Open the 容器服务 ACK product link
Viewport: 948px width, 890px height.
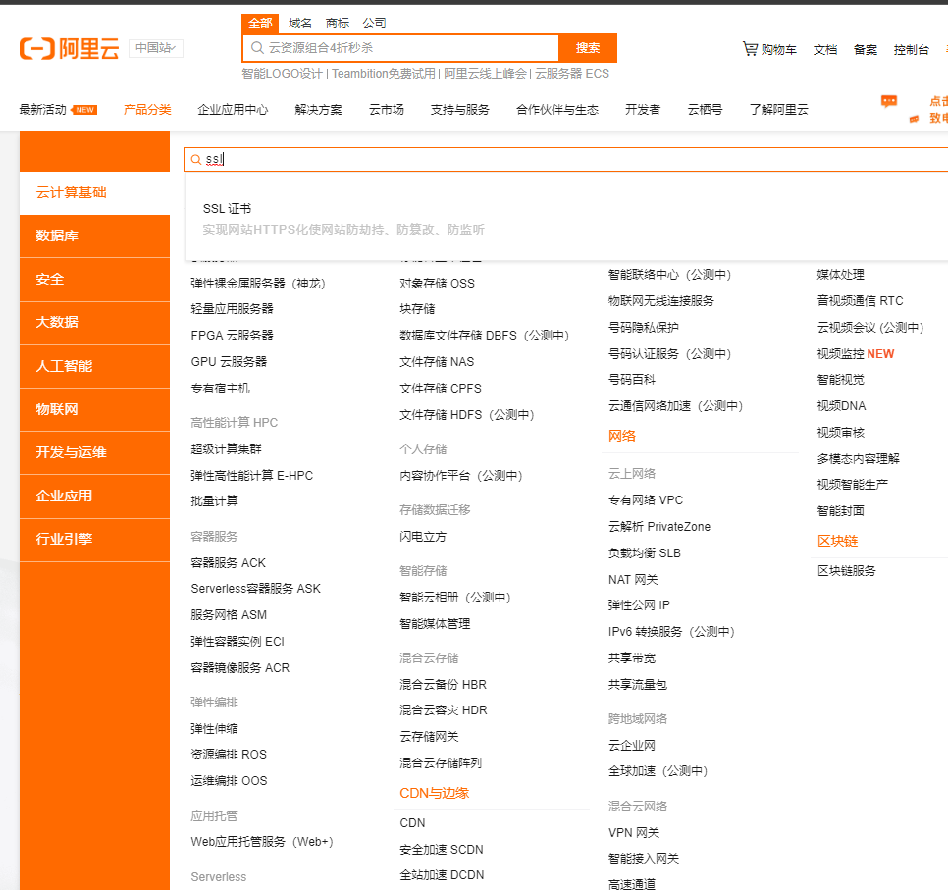point(228,563)
